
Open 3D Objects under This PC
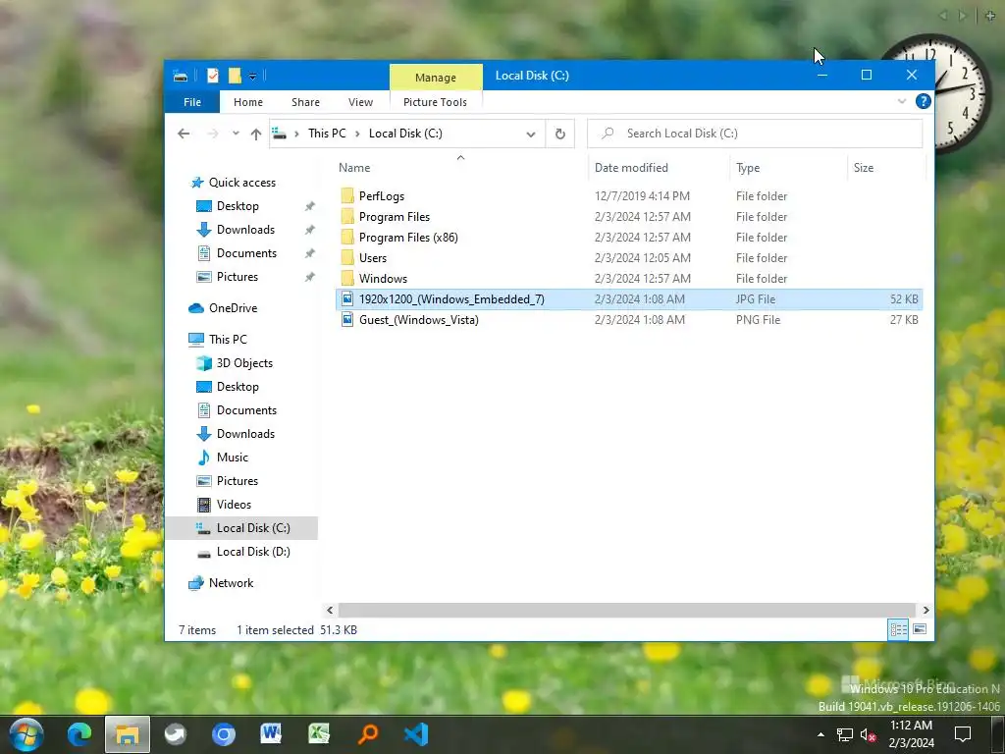pyautogui.click(x=244, y=363)
